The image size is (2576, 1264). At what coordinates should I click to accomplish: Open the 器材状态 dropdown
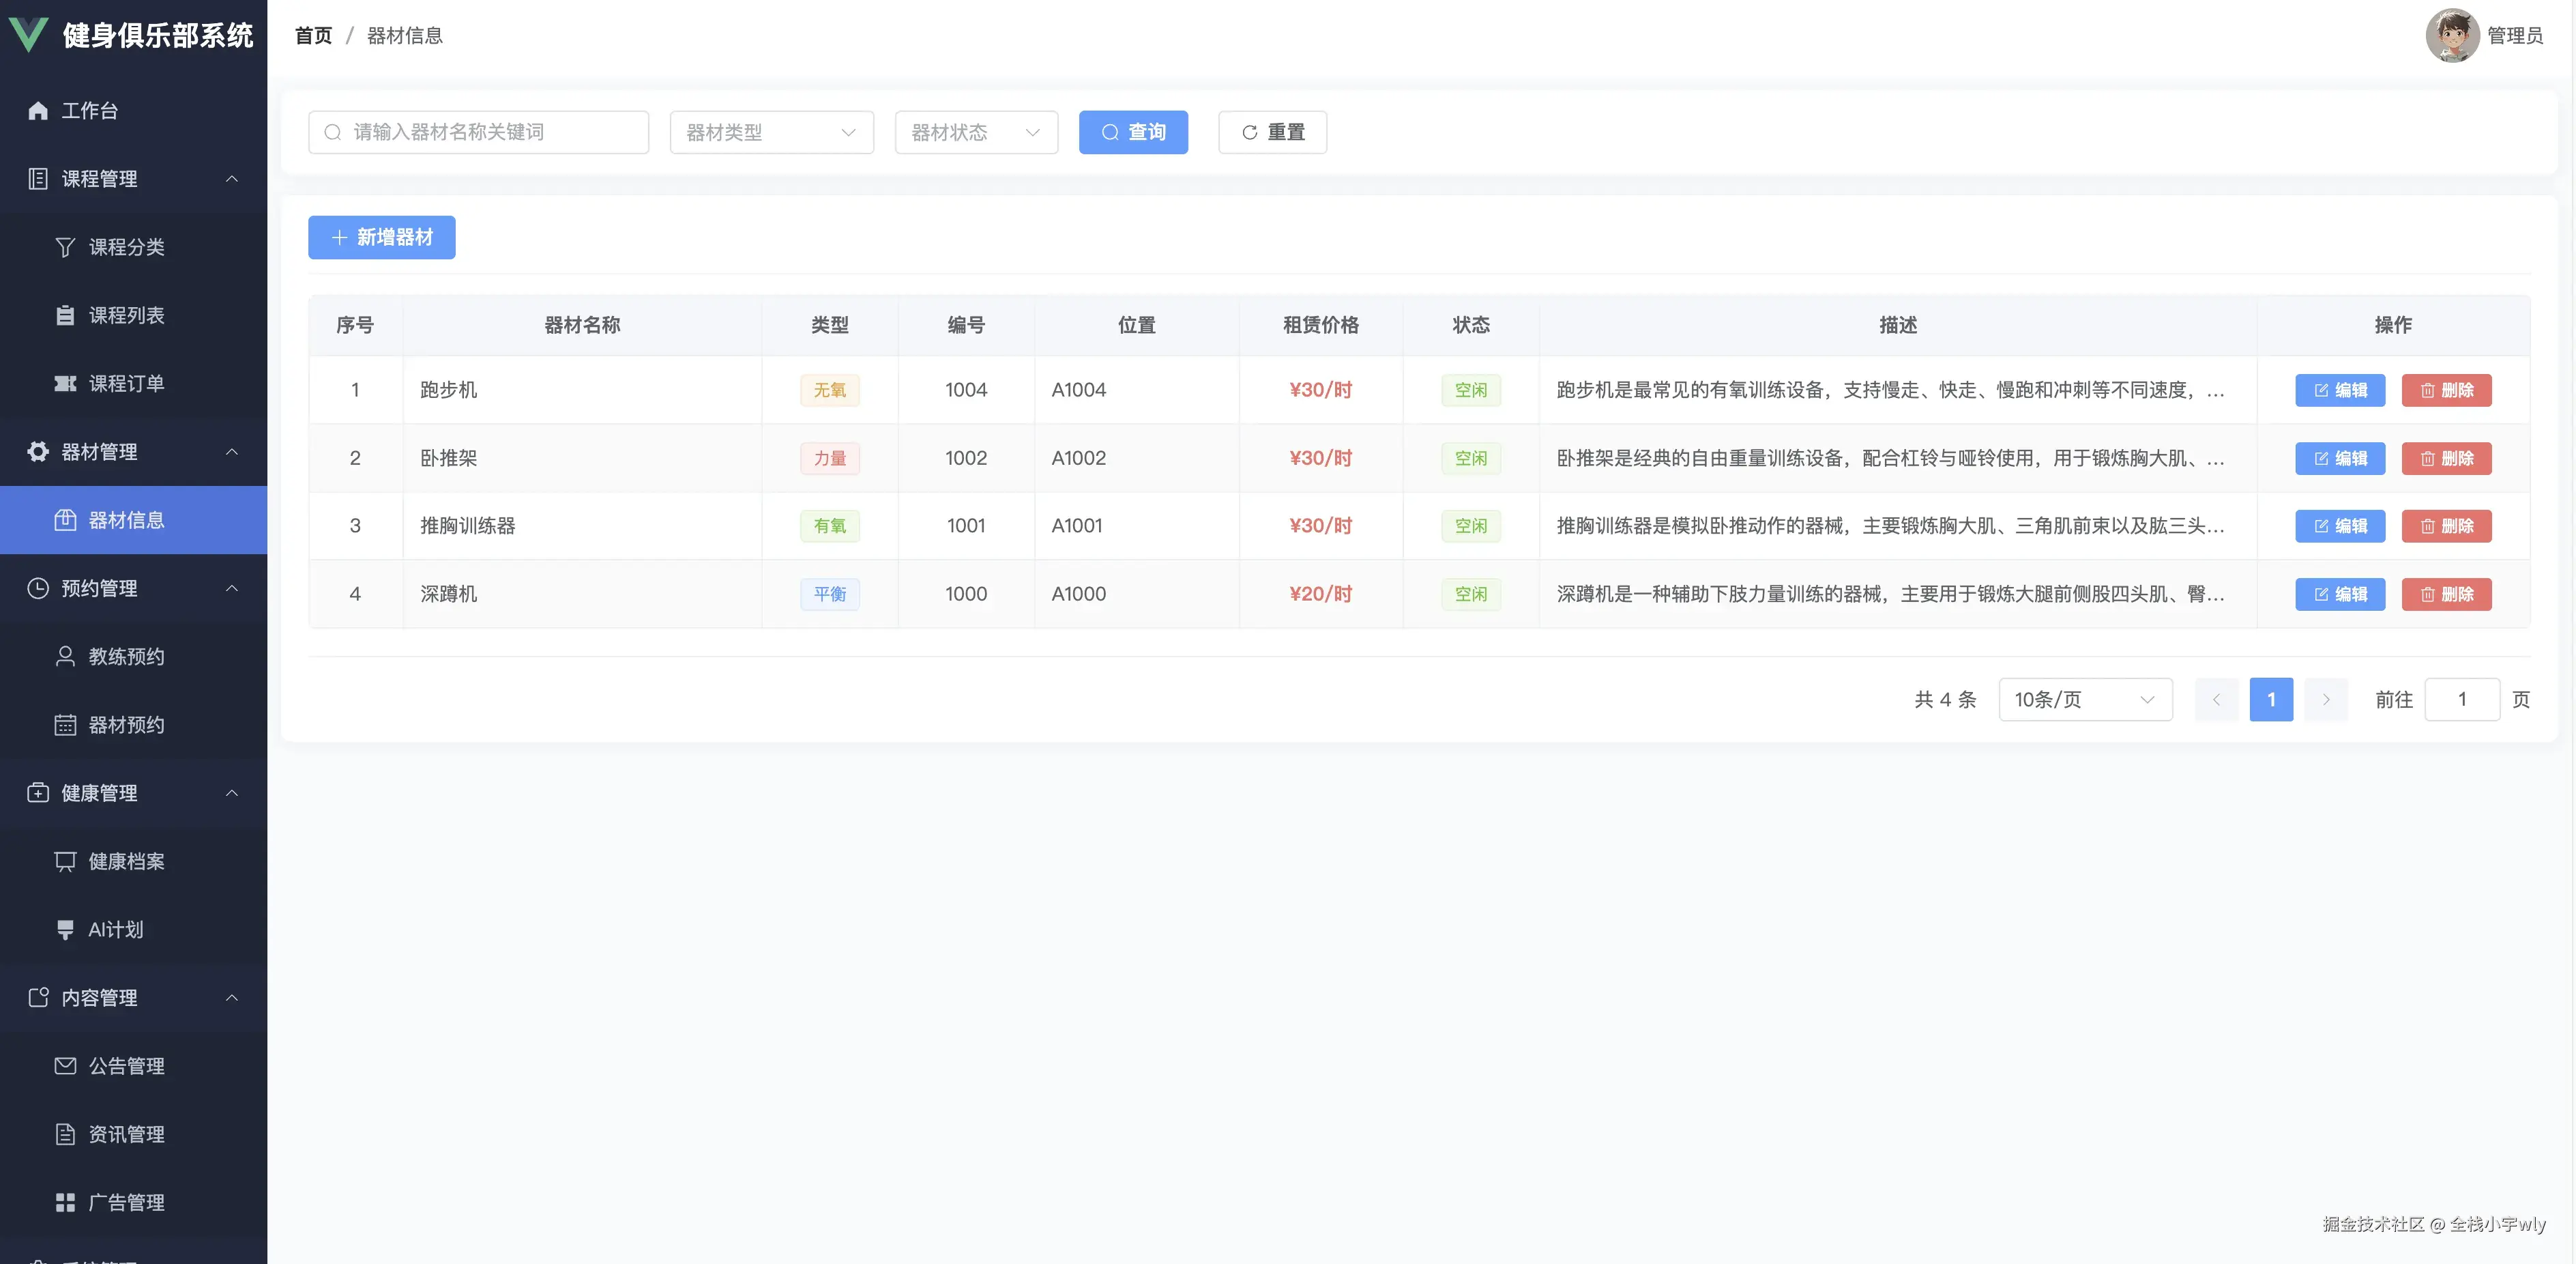(975, 132)
